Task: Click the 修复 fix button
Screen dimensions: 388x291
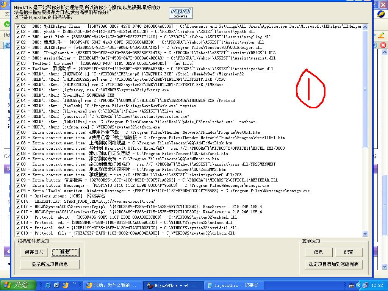Action: point(65,252)
